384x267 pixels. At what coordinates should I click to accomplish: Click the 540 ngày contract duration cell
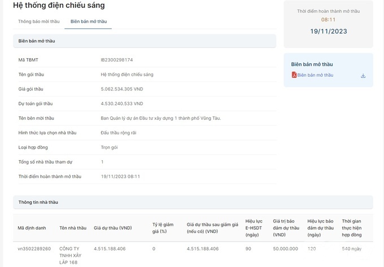[352, 248]
